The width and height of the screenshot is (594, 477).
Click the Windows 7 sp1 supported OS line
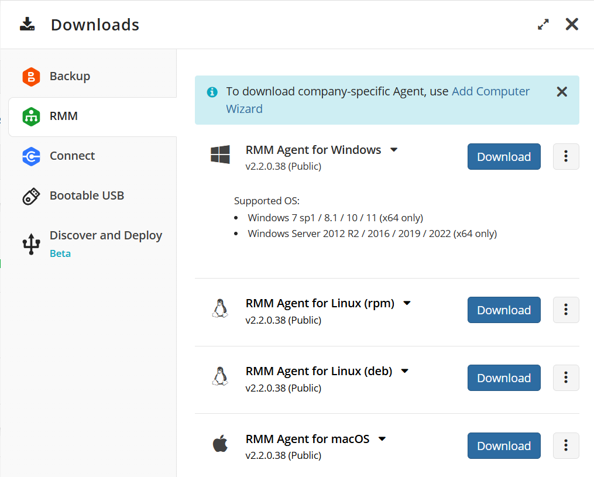pyautogui.click(x=335, y=218)
